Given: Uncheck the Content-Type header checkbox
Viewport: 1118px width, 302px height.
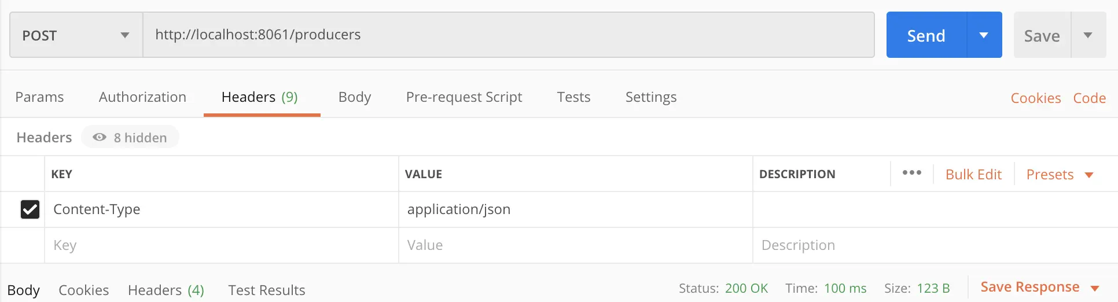Looking at the screenshot, I should [30, 209].
